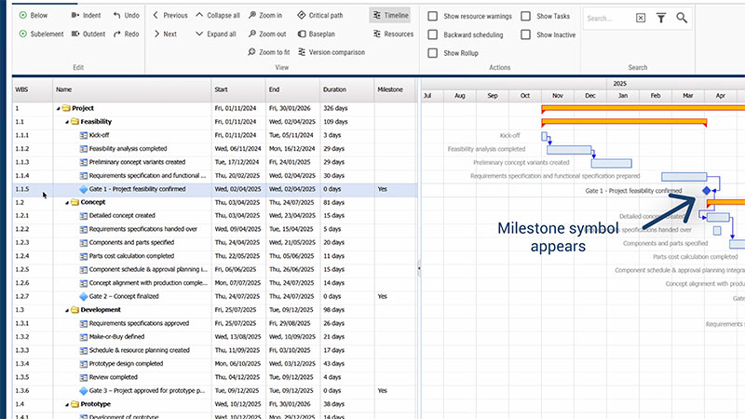Click the Requirements specification Gantt bar

[x=684, y=177]
